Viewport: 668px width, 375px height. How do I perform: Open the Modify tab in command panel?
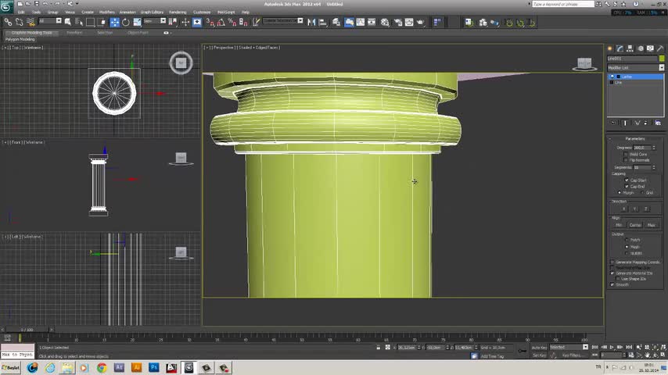pyautogui.click(x=620, y=48)
